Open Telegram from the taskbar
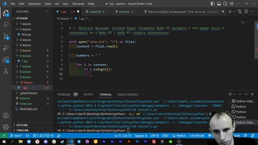The image size is (258, 145). pyautogui.click(x=79, y=141)
